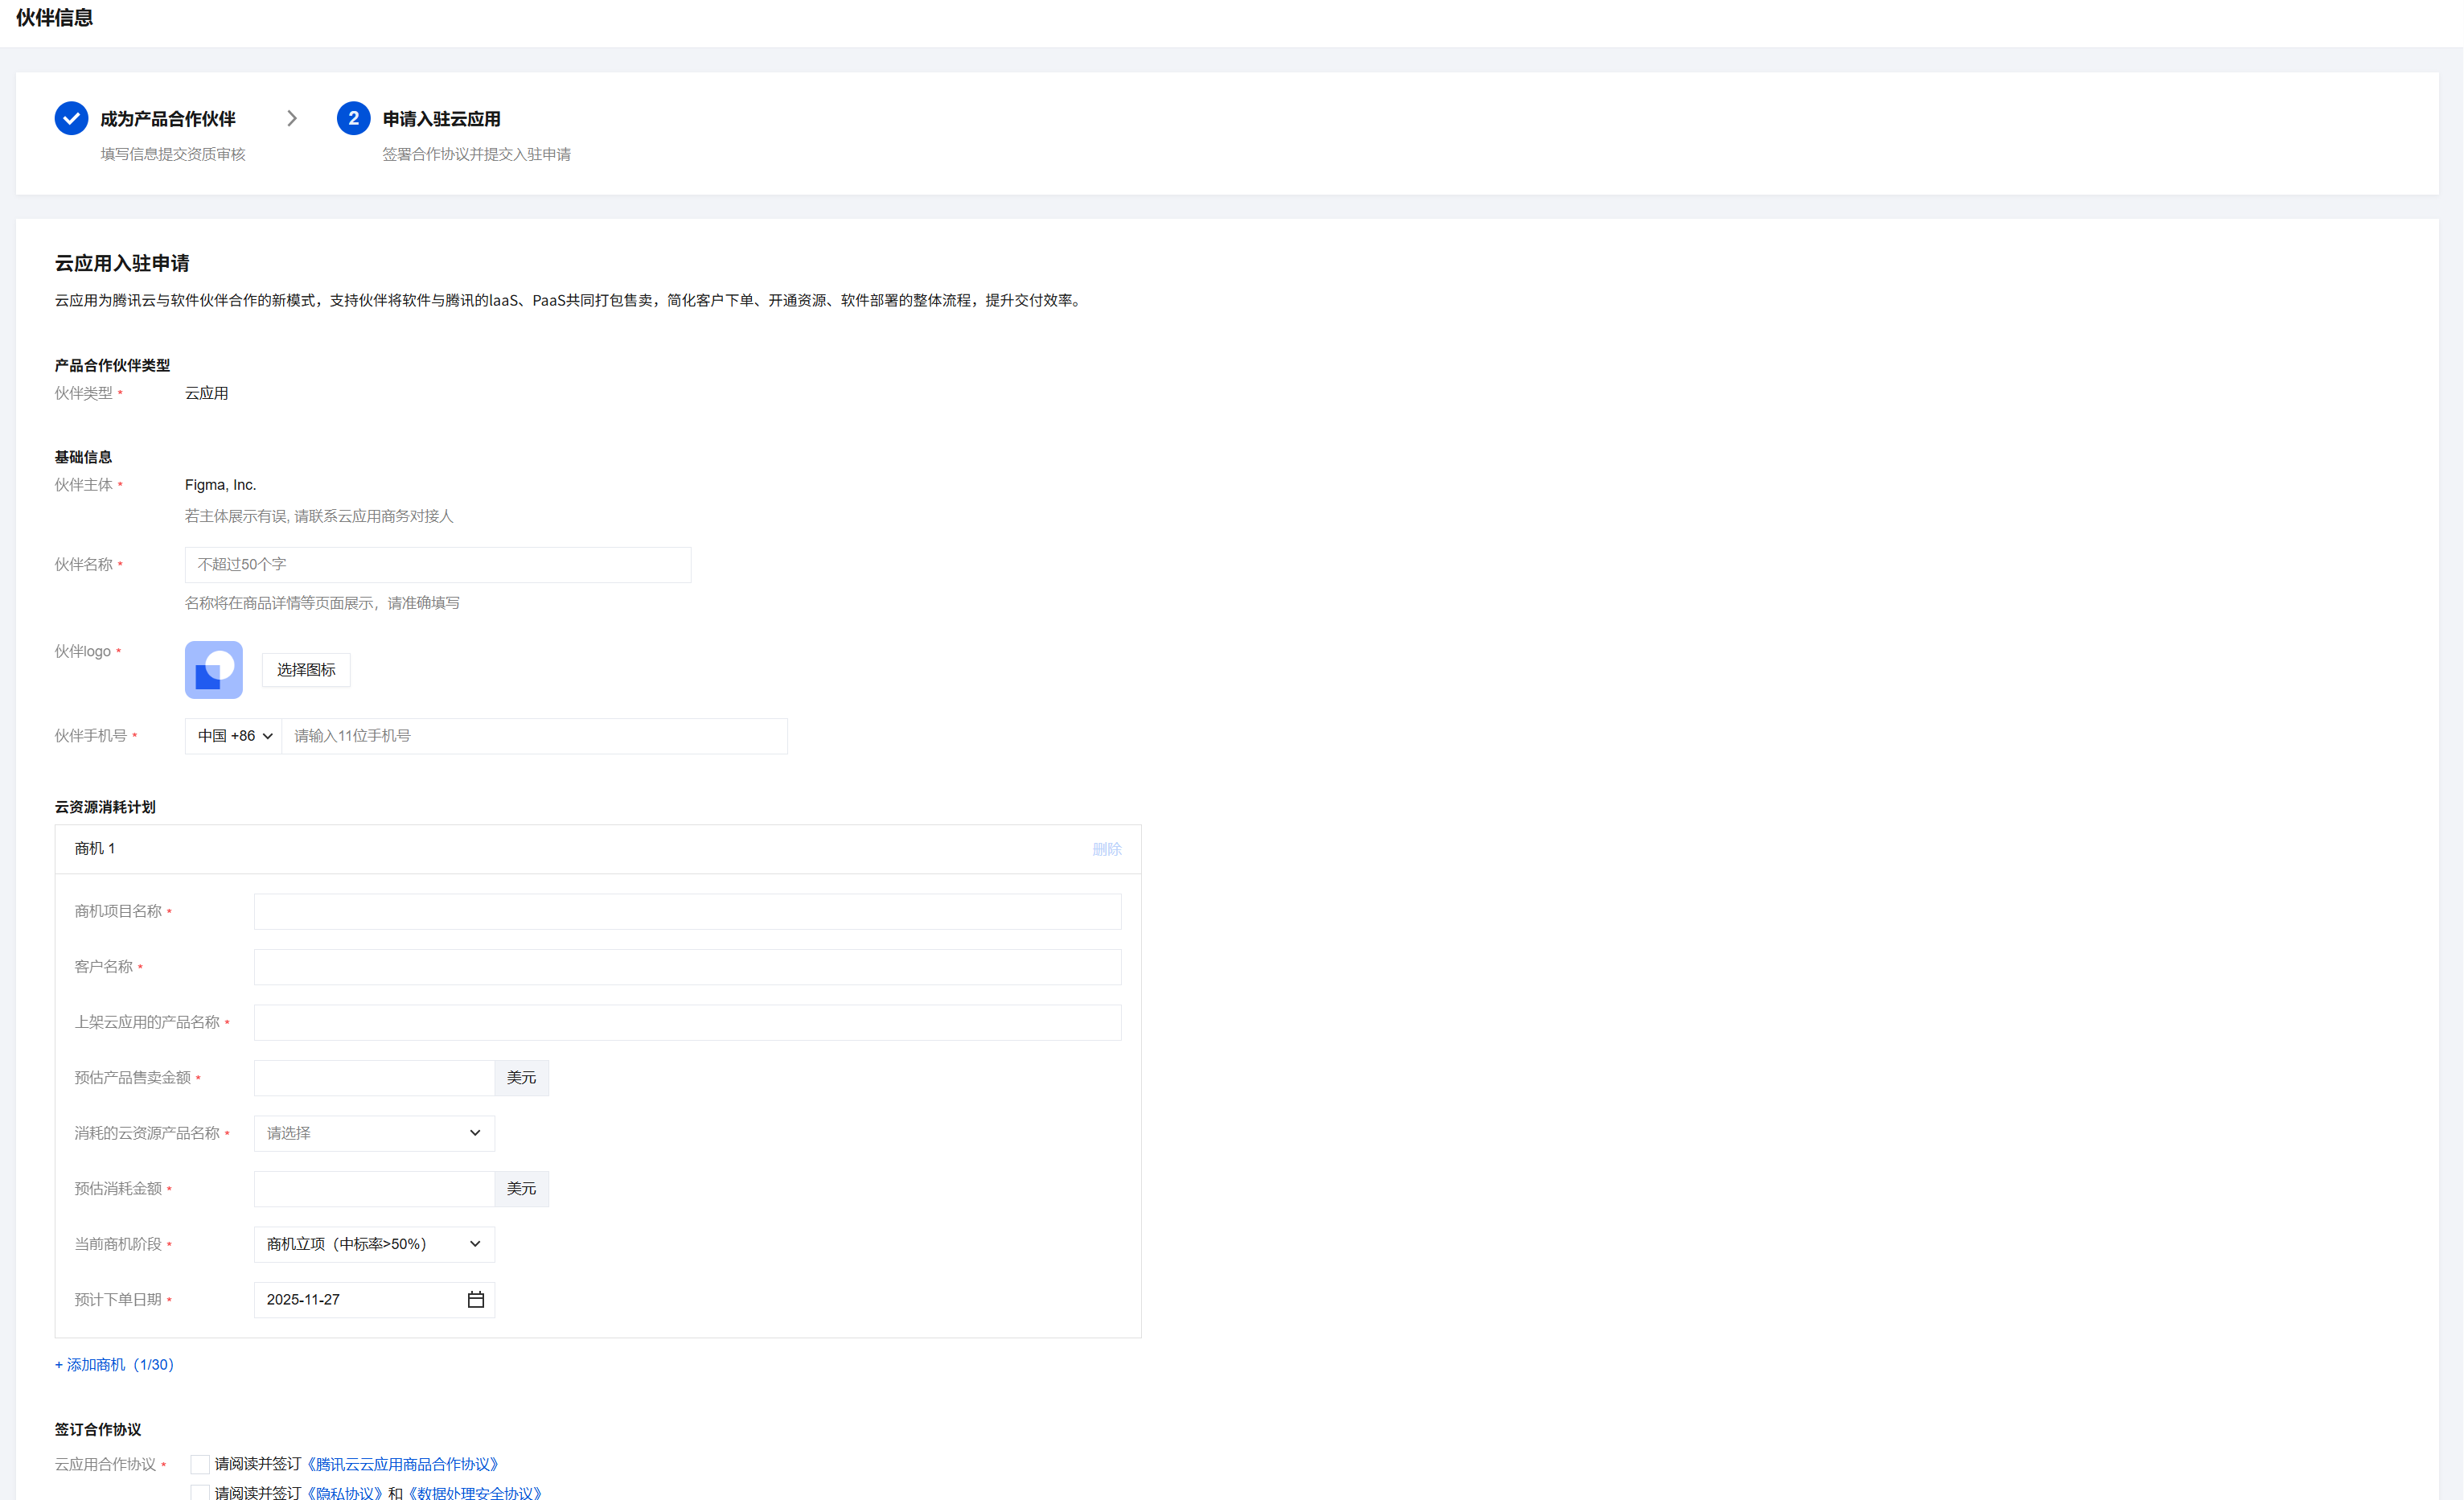
Task: Check the privacy agreement checkbox
Action: (200, 1492)
